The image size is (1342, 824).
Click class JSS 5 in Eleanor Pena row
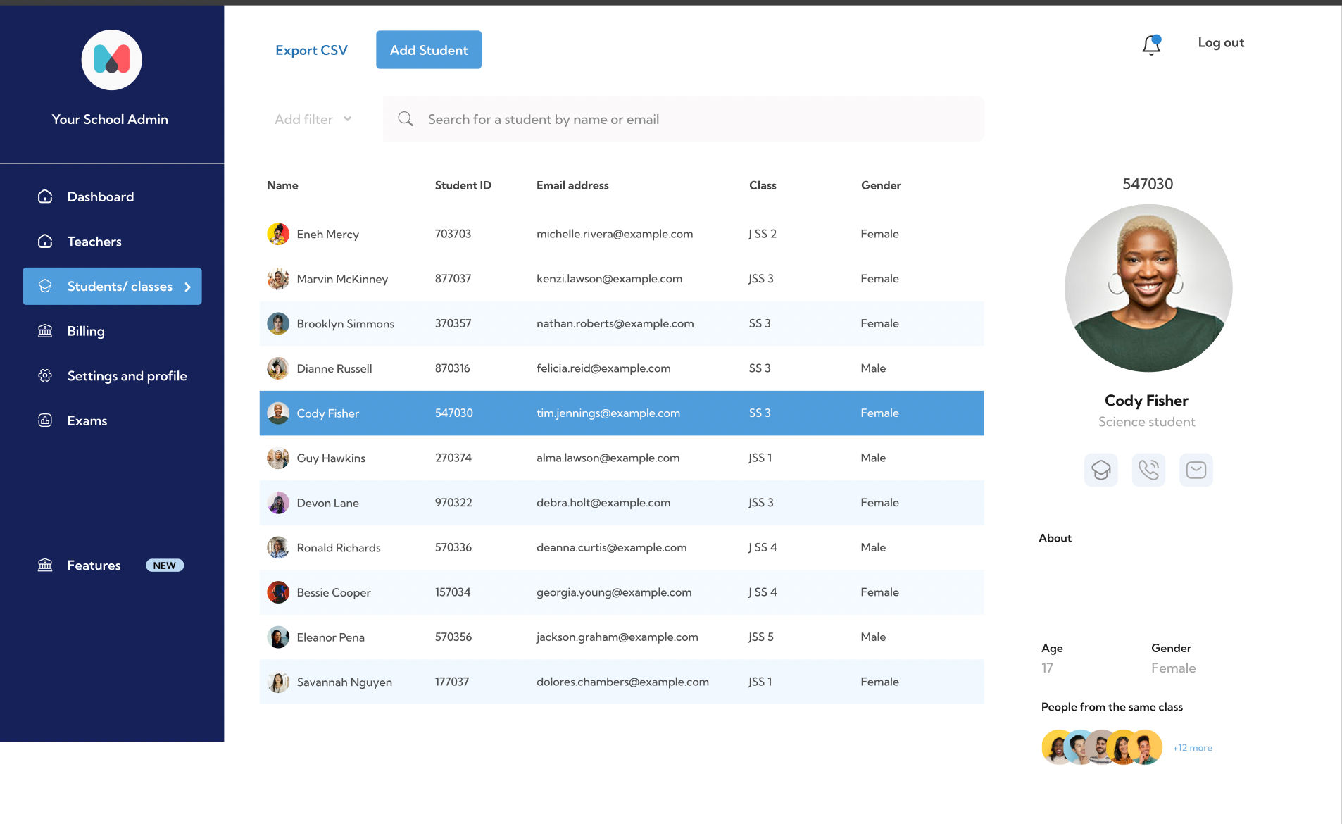[760, 637]
